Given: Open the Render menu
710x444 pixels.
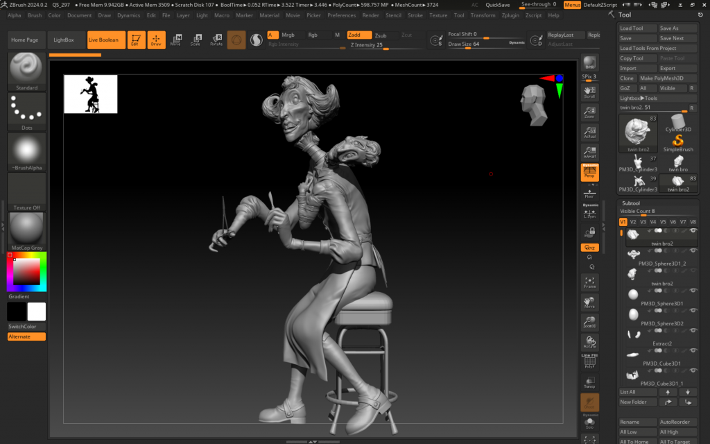Looking at the screenshot, I should 370,15.
